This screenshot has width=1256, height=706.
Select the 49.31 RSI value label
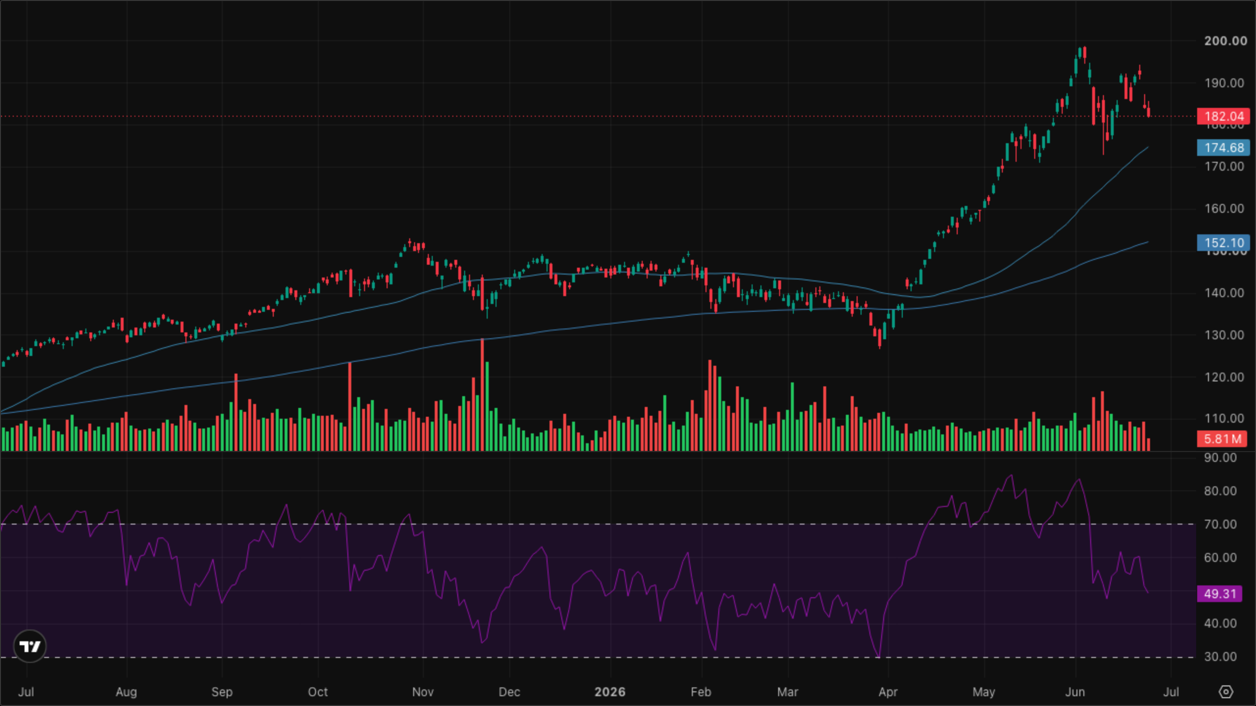[1220, 594]
